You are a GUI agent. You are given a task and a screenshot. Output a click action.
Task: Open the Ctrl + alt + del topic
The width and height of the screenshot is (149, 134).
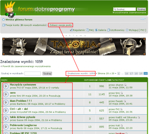[19, 109]
